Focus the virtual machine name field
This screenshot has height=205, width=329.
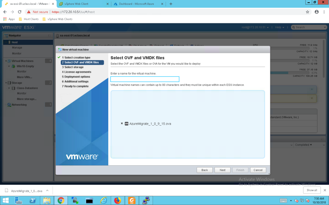[145, 79]
